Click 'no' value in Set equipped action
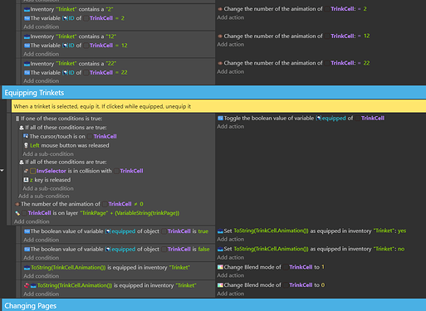The width and height of the screenshot is (426, 311). click(x=401, y=249)
